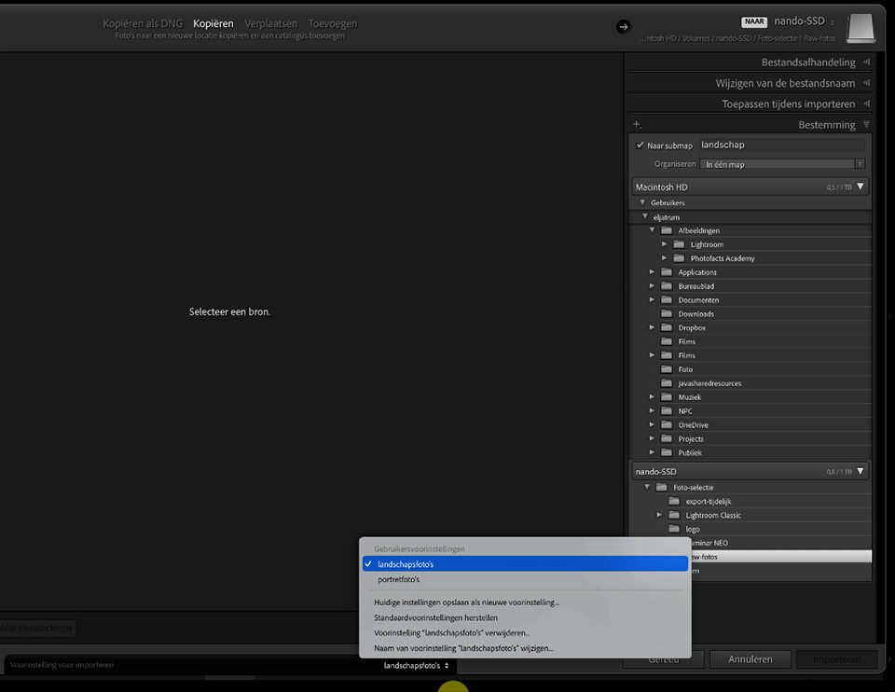
Task: Click the arrow icon between source and destination
Action: pos(624,26)
